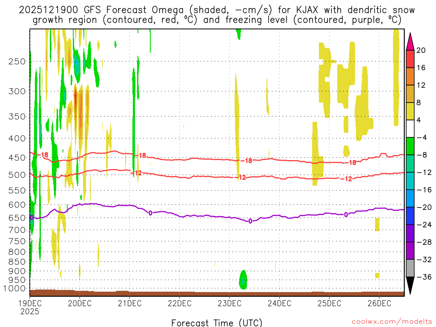Click the 1000 pressure level label

click(x=15, y=288)
